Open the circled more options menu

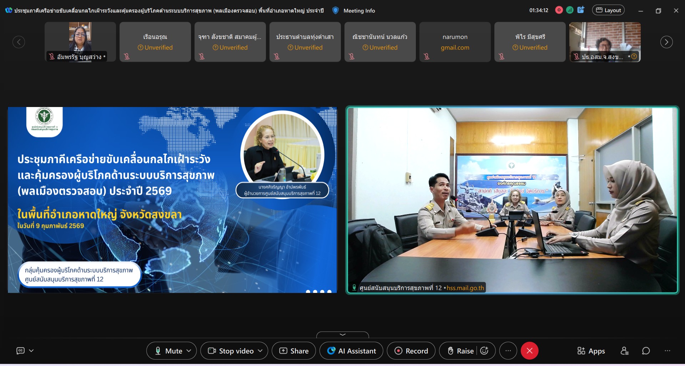point(508,351)
